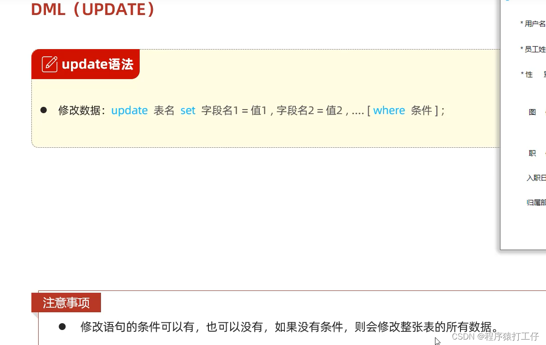The width and height of the screenshot is (546, 345).
Task: Click the blue where keyword
Action: 389,110
